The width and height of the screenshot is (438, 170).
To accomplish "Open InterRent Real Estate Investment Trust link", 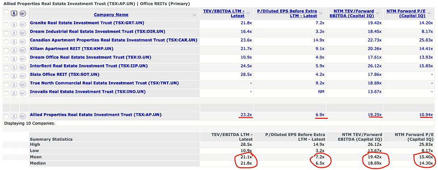I will tap(89, 66).
